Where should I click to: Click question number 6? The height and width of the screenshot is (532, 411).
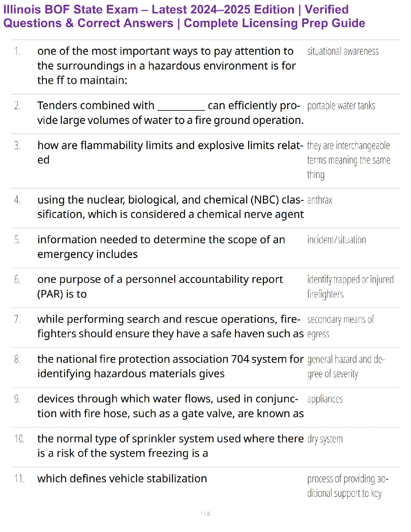tap(17, 279)
